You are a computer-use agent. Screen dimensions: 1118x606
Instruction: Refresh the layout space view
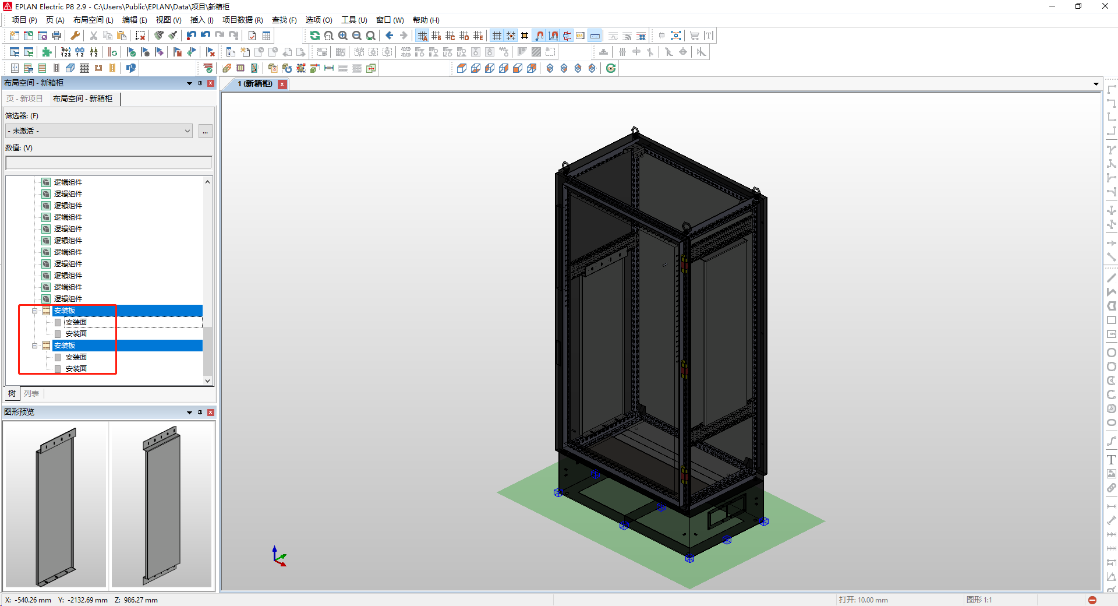point(314,35)
